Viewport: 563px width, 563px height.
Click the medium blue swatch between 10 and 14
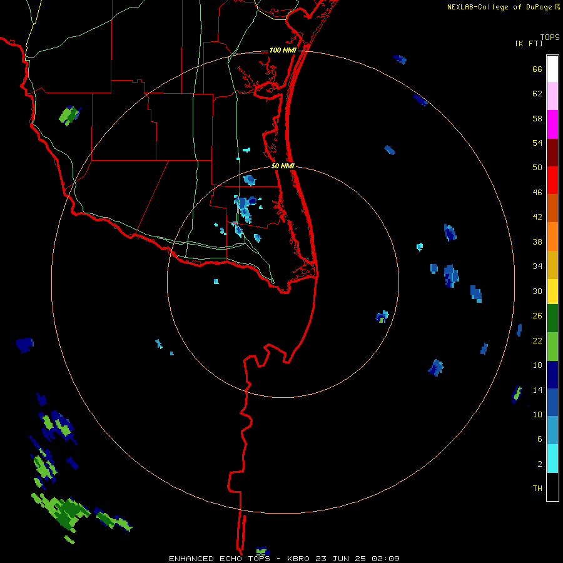coord(552,402)
